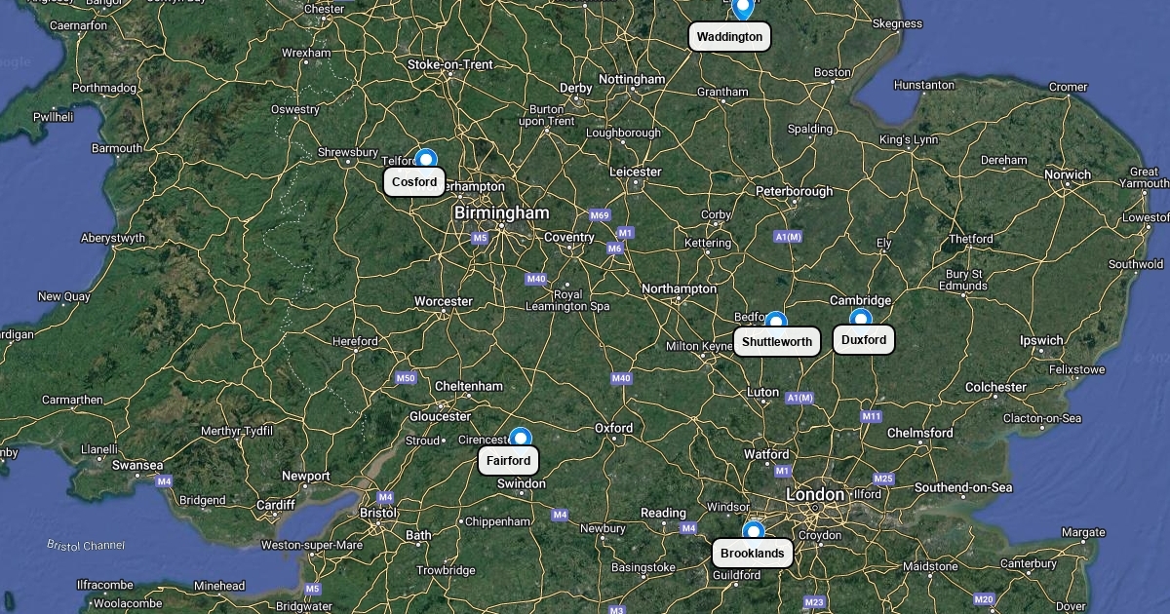Select the Shuttleworth location pin near Bedford
This screenshot has height=614, width=1170.
[x=776, y=322]
